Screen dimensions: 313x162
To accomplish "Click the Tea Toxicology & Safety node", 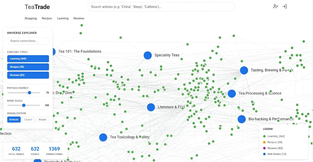I will pos(103,137).
